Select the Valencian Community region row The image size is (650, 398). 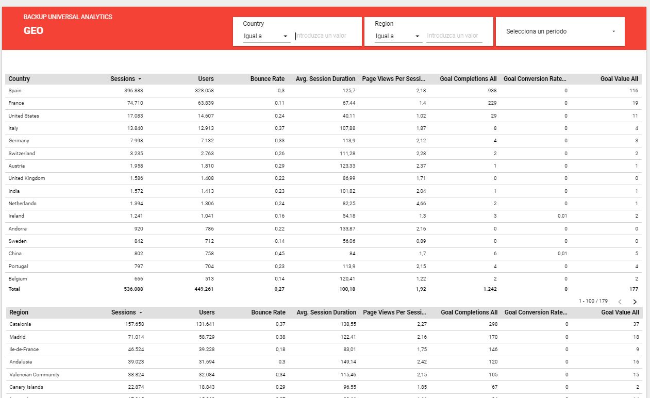pos(324,375)
